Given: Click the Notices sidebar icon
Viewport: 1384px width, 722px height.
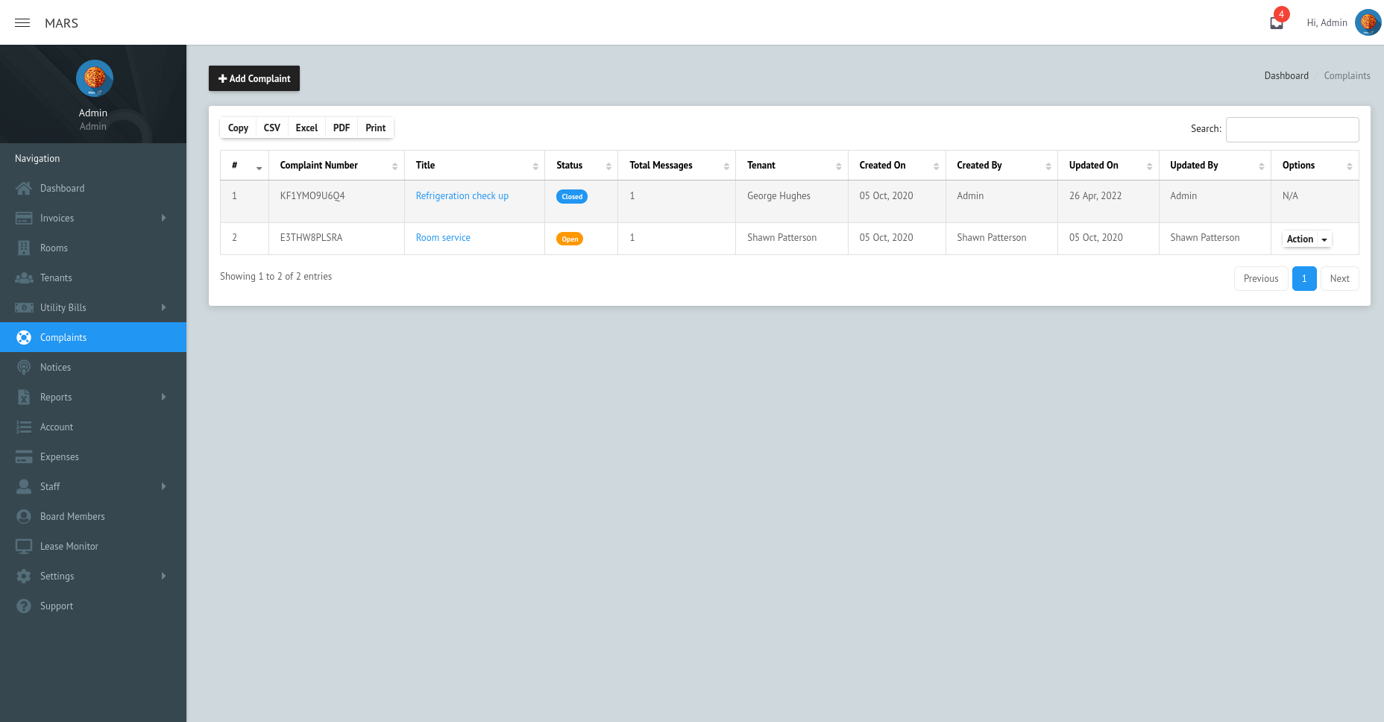Looking at the screenshot, I should pos(25,367).
